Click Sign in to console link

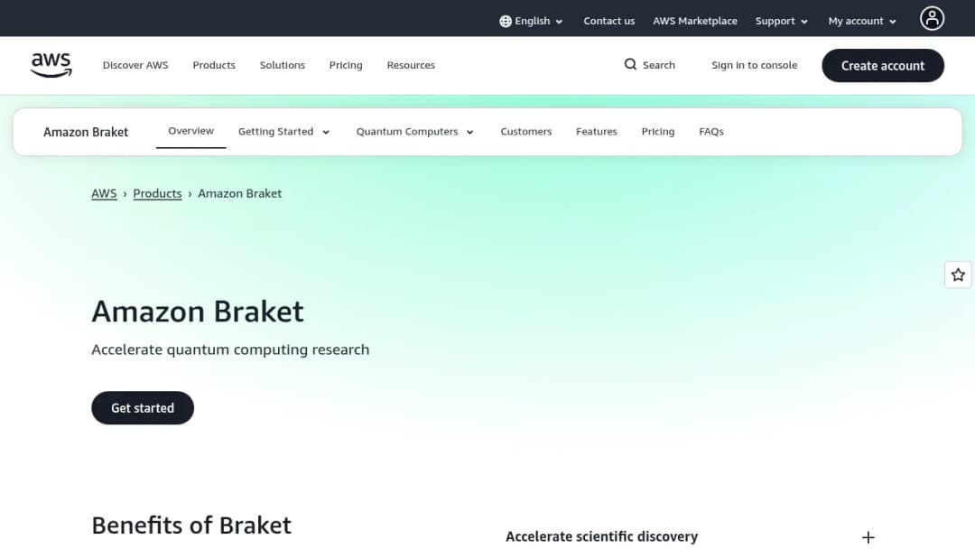[x=754, y=65]
